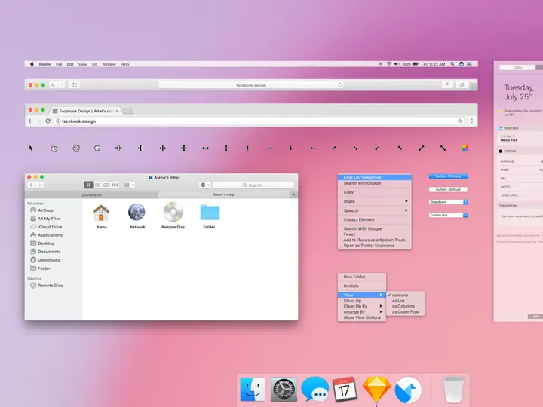Click the Siri icon in menu bar
The height and width of the screenshot is (407, 543).
pyautogui.click(x=462, y=64)
